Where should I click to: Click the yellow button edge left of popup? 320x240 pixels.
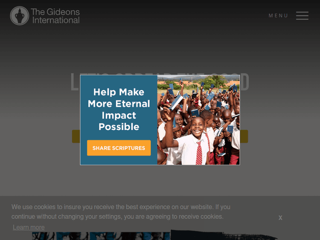[x=76, y=136]
